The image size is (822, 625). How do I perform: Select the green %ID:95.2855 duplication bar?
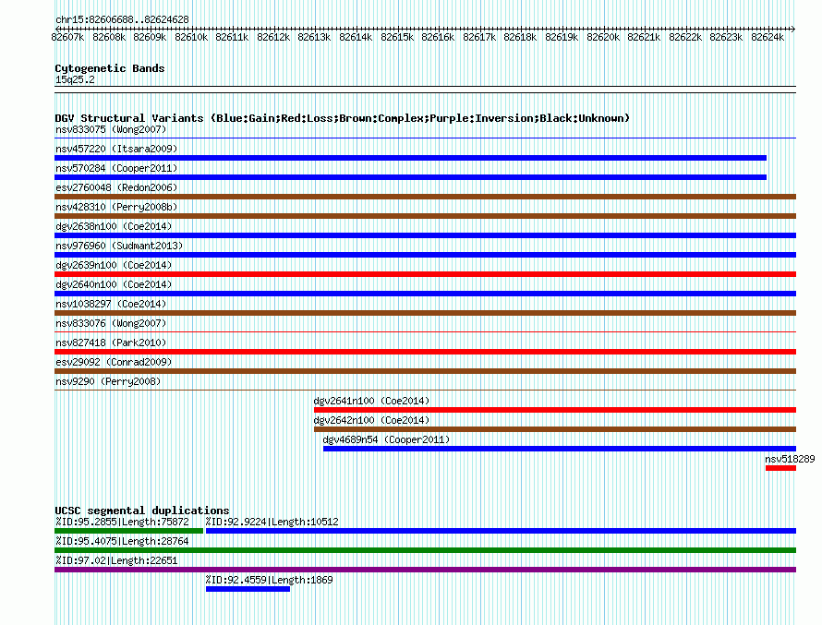tap(128, 531)
